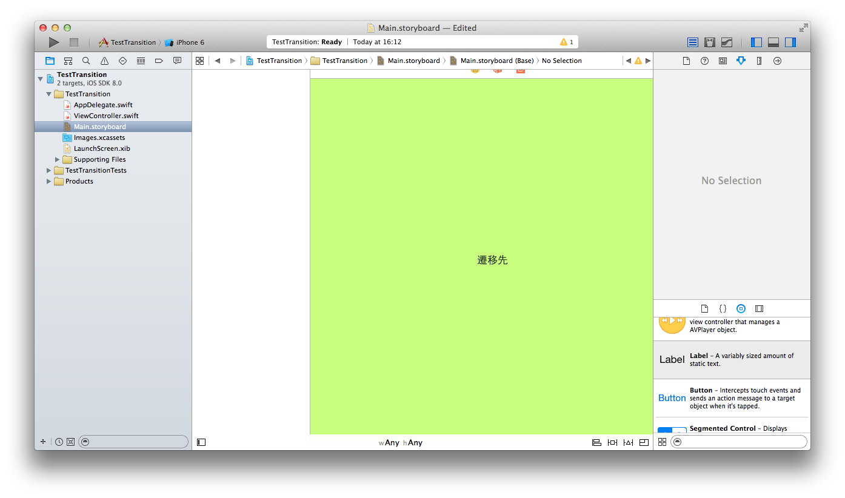Image resolution: width=845 pixels, height=498 pixels.
Task: Show the Attributes inspector
Action: (741, 61)
